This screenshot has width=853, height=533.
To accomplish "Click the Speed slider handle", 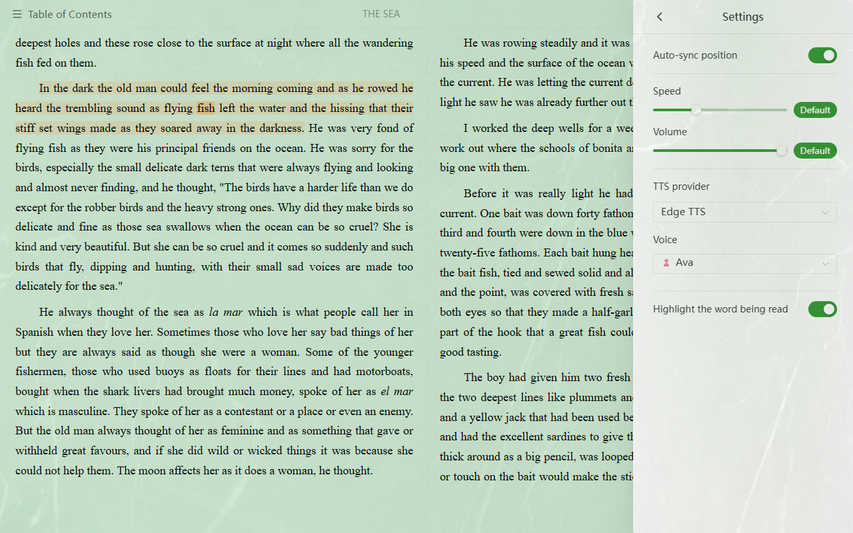I will click(x=696, y=110).
